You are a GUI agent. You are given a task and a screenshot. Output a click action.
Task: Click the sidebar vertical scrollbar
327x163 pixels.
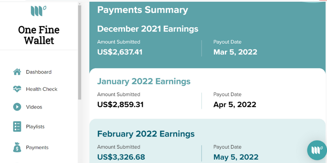tap(79, 52)
